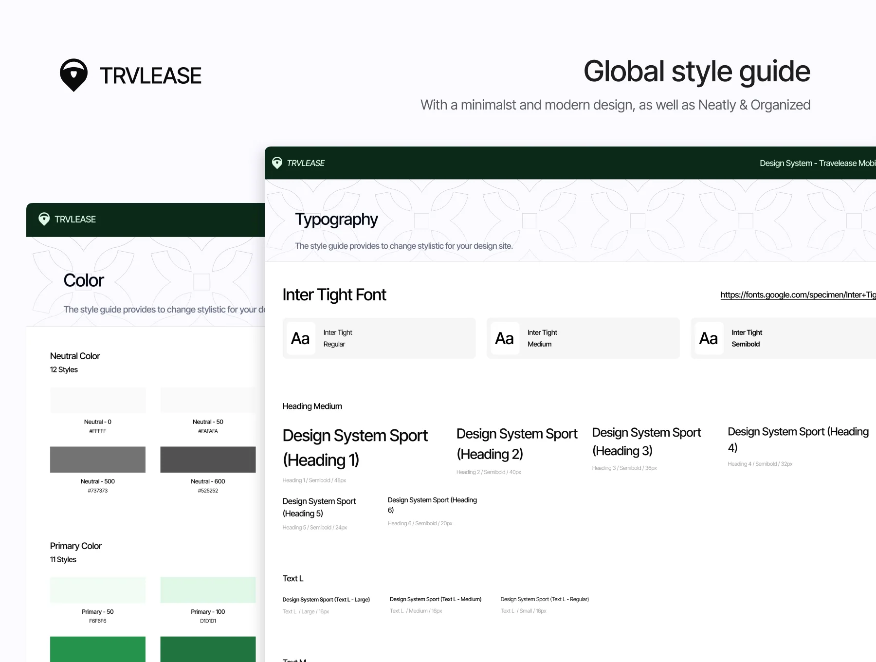Click the '#525252' hex value
Screen dimensions: 876x662
[x=208, y=491]
